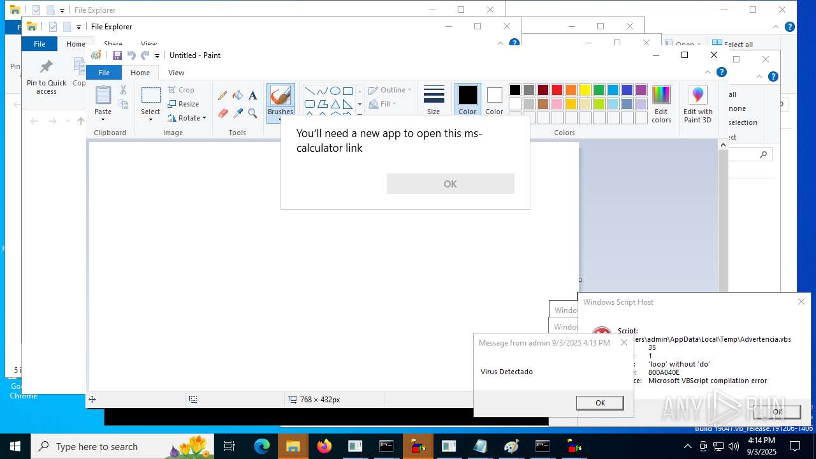816x459 pixels.
Task: Click OK on the Virus Detectado message
Action: [x=600, y=403]
